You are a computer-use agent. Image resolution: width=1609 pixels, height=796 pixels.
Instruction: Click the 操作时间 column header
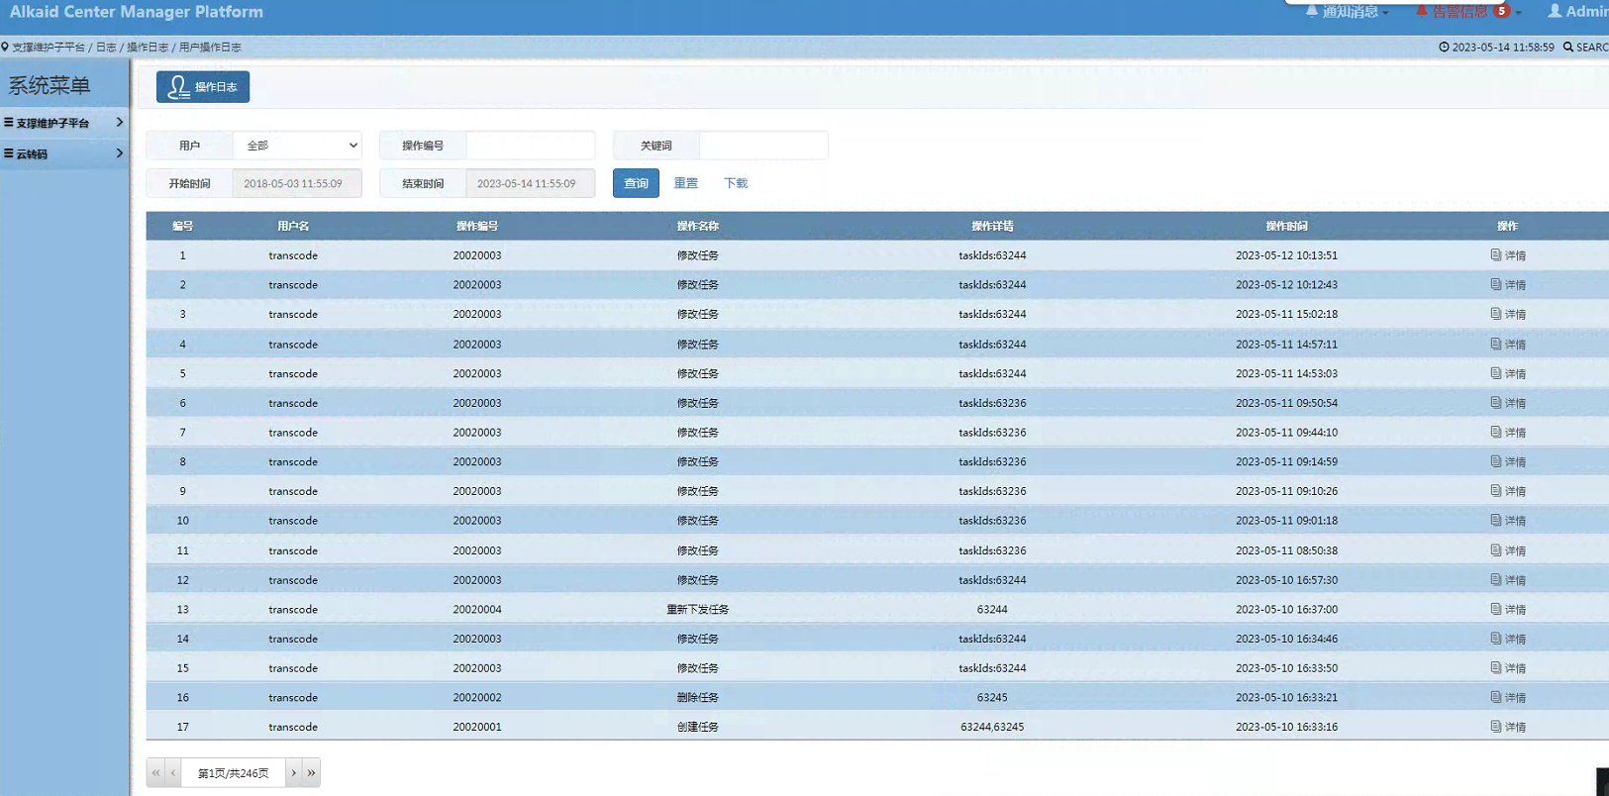1286,226
